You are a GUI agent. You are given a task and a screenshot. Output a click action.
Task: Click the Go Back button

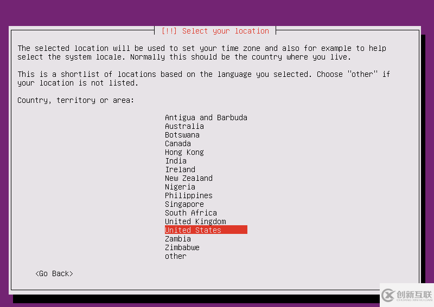pos(54,273)
